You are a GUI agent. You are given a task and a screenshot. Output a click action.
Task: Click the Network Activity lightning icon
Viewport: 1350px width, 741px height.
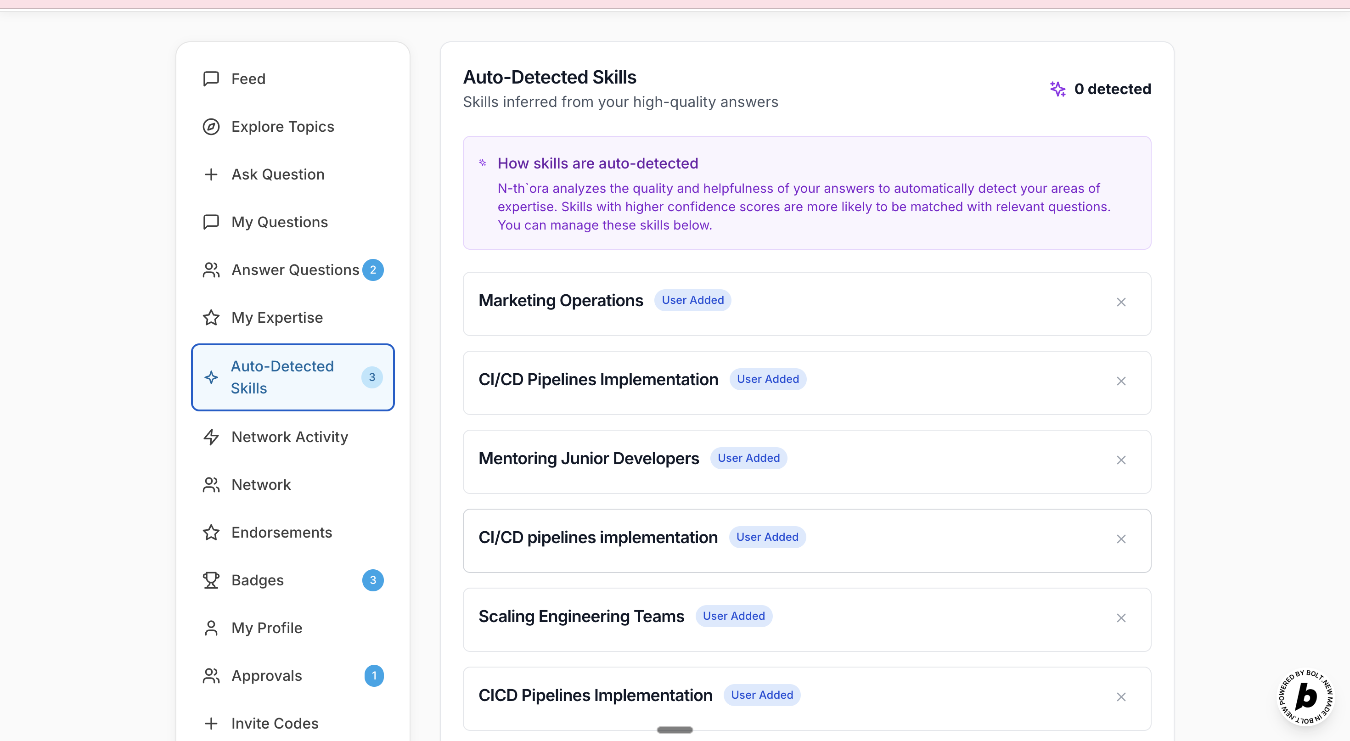click(211, 437)
